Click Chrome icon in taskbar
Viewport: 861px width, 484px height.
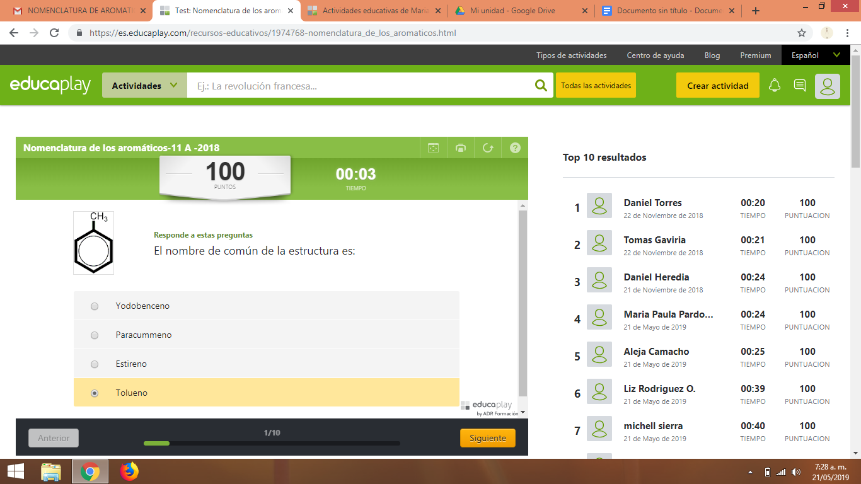coord(90,471)
